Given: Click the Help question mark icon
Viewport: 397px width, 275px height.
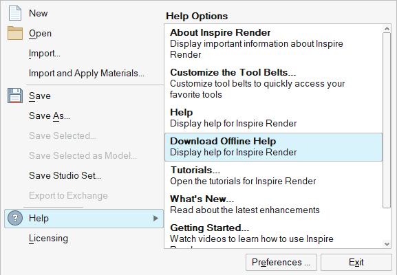Looking at the screenshot, I should click(x=15, y=218).
